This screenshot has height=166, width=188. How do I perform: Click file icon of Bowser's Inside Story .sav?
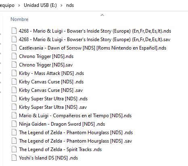[14, 39]
